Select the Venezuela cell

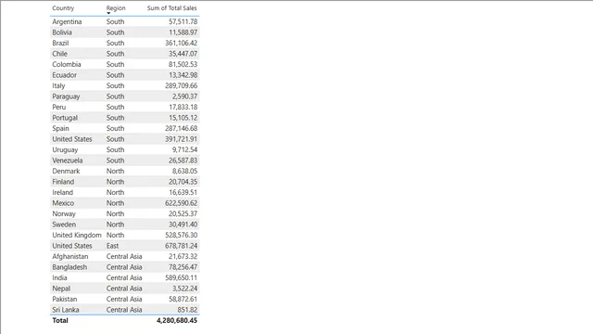(x=68, y=161)
